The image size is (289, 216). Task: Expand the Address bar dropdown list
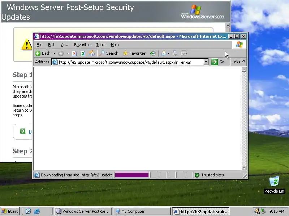(206, 62)
